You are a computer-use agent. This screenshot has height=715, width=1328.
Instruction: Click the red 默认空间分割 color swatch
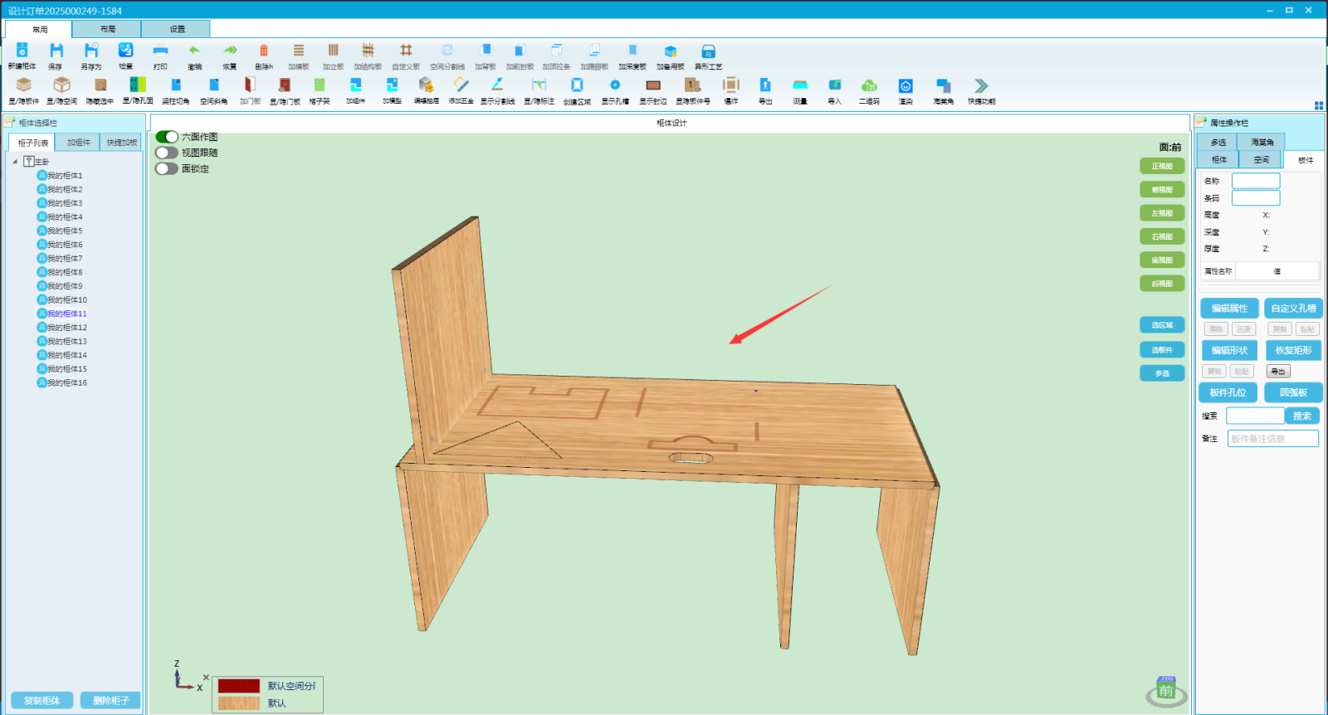click(239, 686)
